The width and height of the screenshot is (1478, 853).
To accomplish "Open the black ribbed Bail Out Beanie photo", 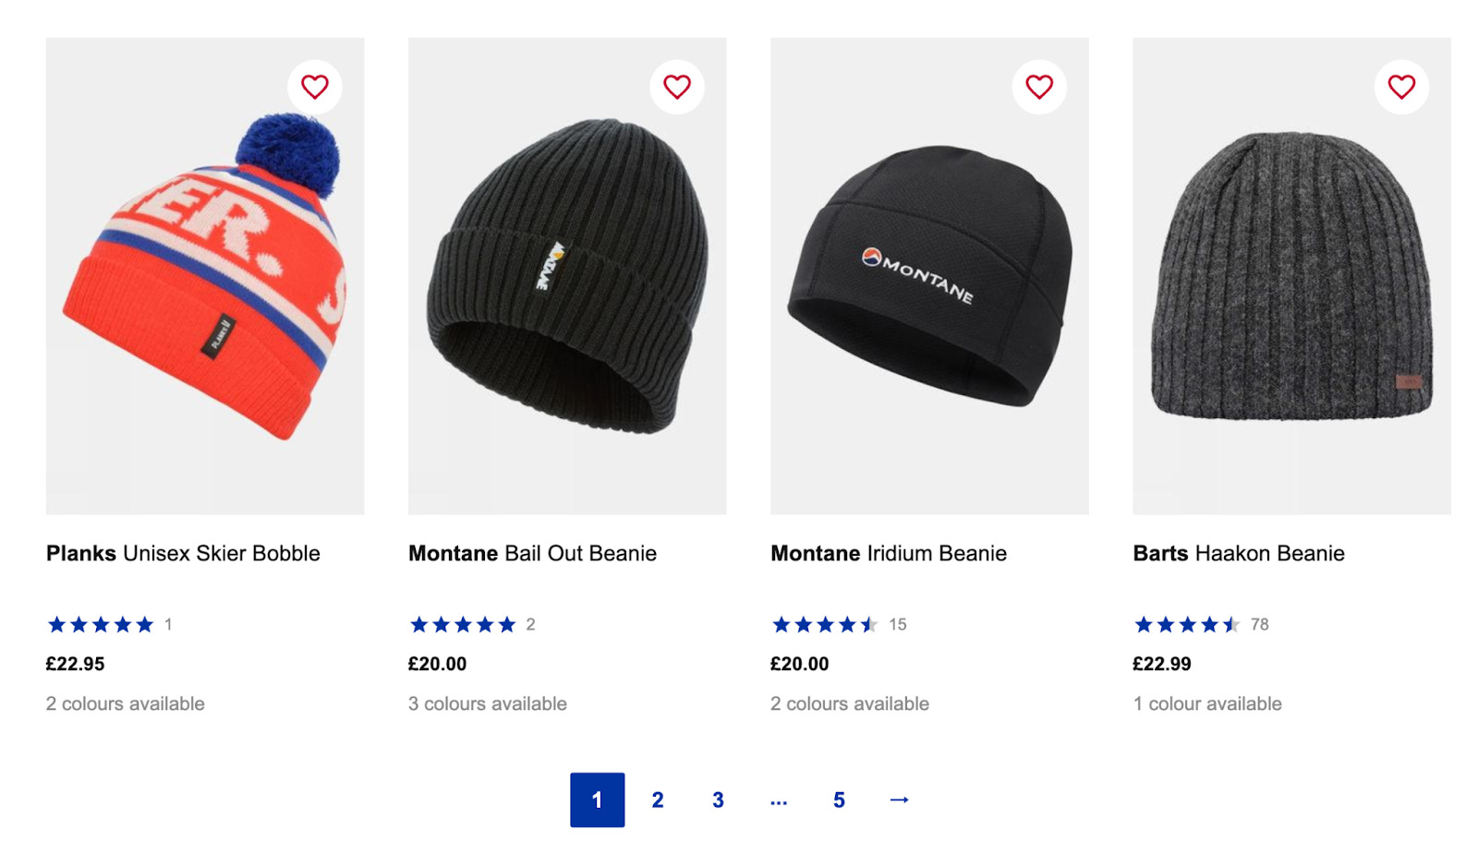I will point(567,276).
